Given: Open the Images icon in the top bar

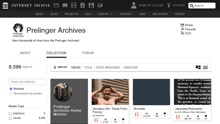Looking at the screenshot, I should click(x=100, y=6).
